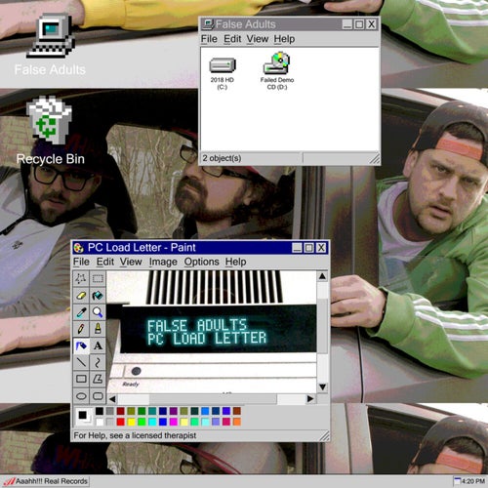The width and height of the screenshot is (488, 488).
Task: Click Paint horizontal scrollbar right arrow
Action: (x=310, y=399)
